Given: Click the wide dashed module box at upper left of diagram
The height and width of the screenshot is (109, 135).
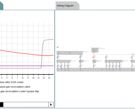Looking at the screenshot, I should pos(70,53).
